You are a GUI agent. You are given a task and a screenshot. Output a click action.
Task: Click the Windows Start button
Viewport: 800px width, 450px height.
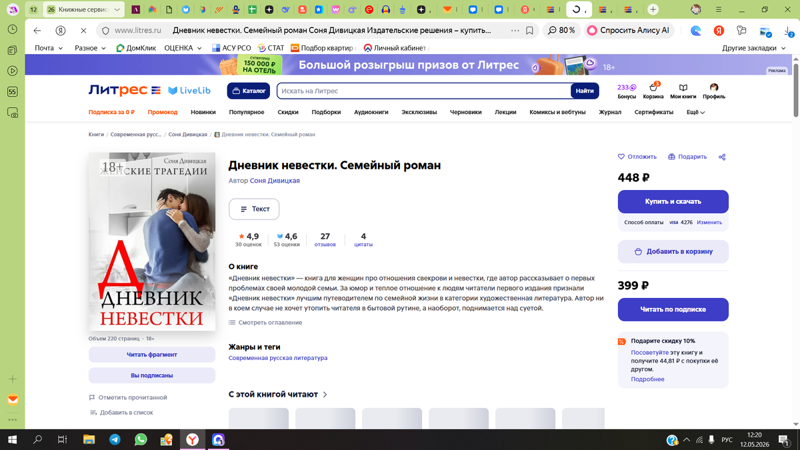tap(12, 440)
